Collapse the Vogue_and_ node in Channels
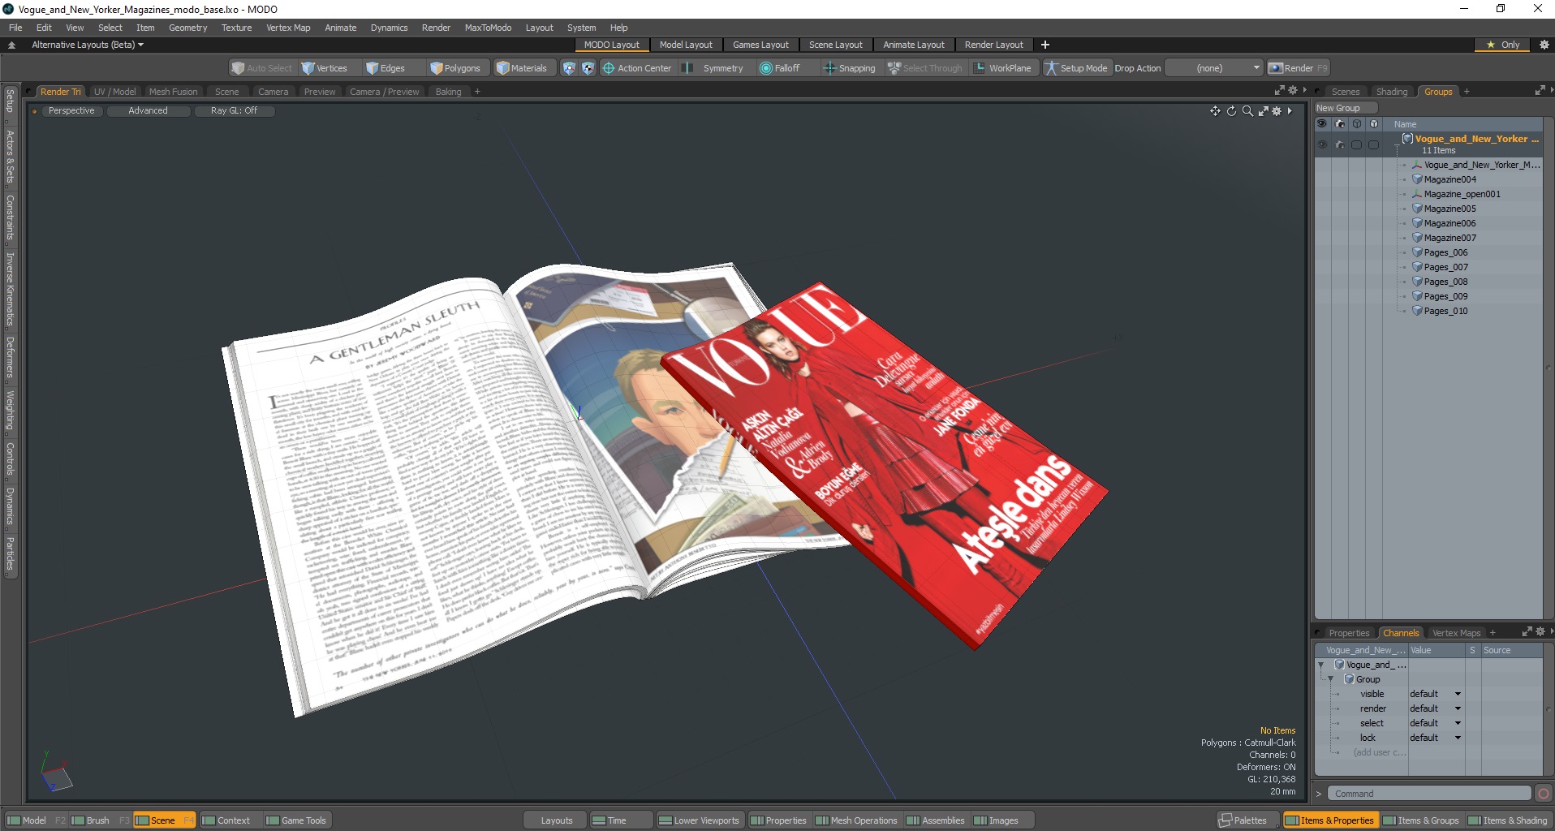Viewport: 1555px width, 831px height. click(x=1321, y=665)
